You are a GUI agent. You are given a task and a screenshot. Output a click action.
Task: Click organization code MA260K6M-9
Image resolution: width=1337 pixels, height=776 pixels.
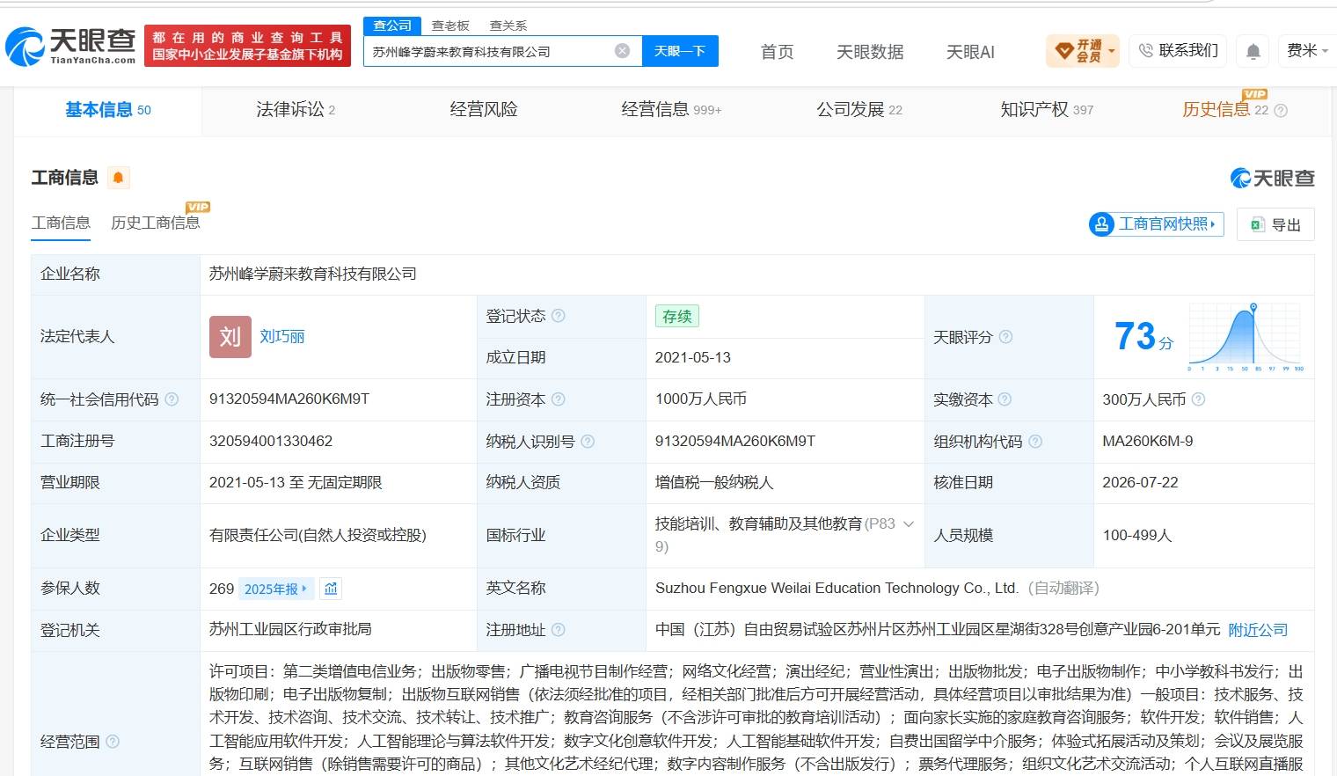(x=1148, y=442)
